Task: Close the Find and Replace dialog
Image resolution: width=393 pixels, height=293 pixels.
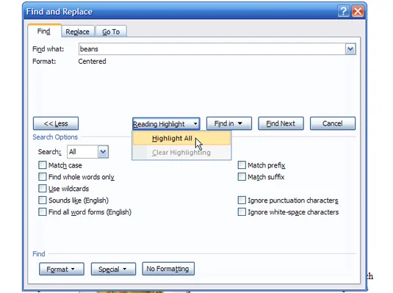Action: (358, 11)
